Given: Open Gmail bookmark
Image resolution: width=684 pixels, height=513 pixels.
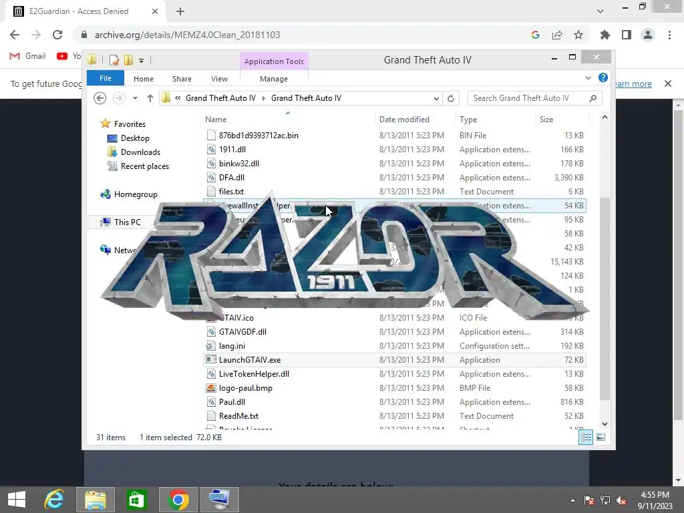Looking at the screenshot, I should (x=28, y=56).
